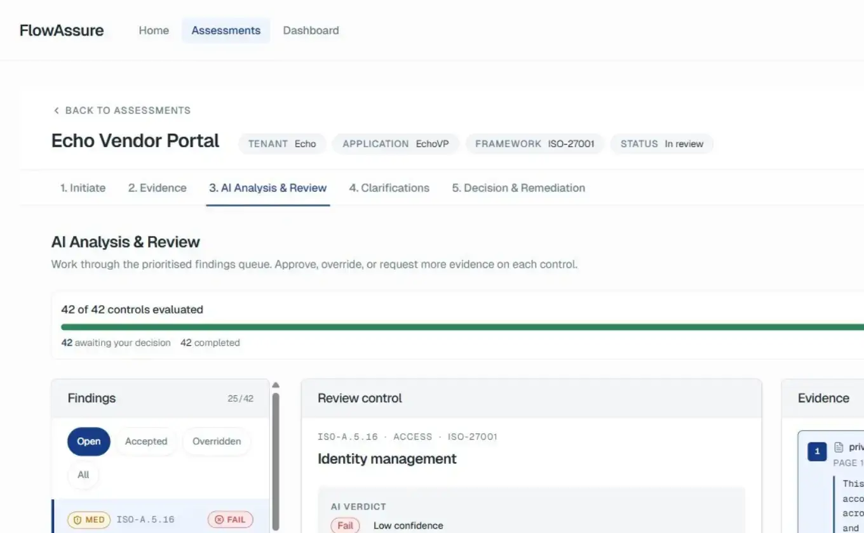The width and height of the screenshot is (864, 533).
Task: Click the red Fail pill under AI Verdict
Action: point(345,525)
